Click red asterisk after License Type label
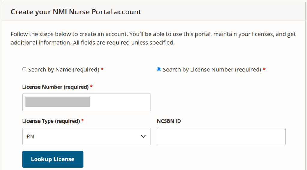307x170 pixels. pos(82,121)
